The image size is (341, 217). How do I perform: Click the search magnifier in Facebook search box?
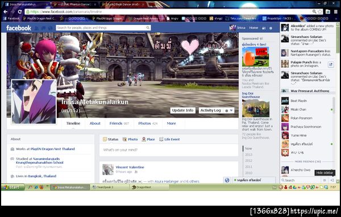(148, 28)
